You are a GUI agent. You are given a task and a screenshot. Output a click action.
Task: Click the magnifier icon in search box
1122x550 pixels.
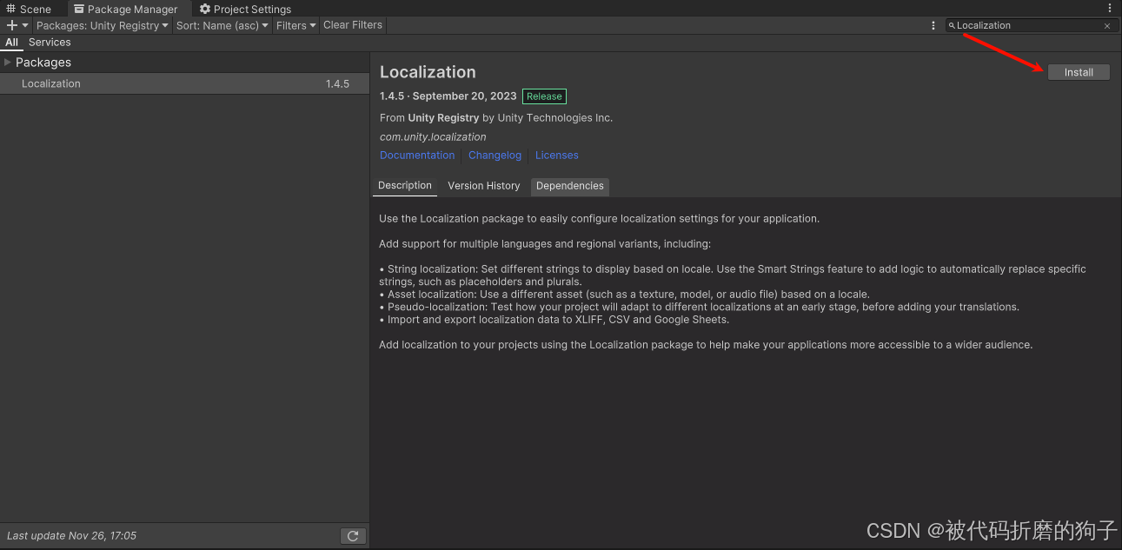point(952,26)
